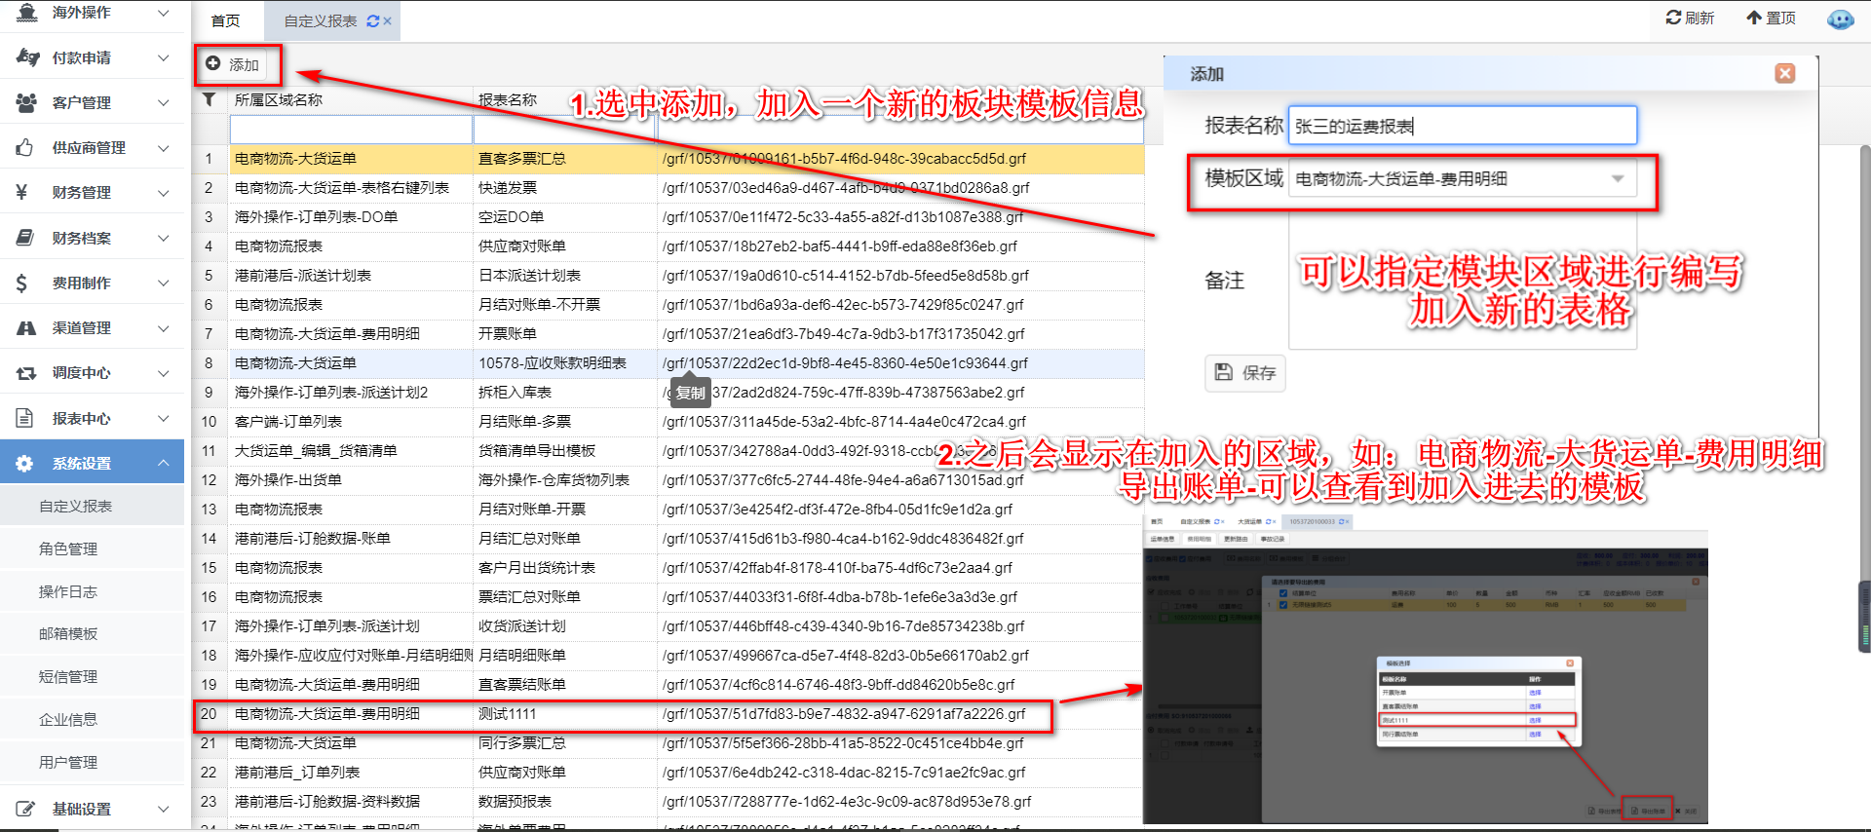This screenshot has height=832, width=1871.
Task: Select the 客户月出货统计表 row
Action: tap(668, 568)
